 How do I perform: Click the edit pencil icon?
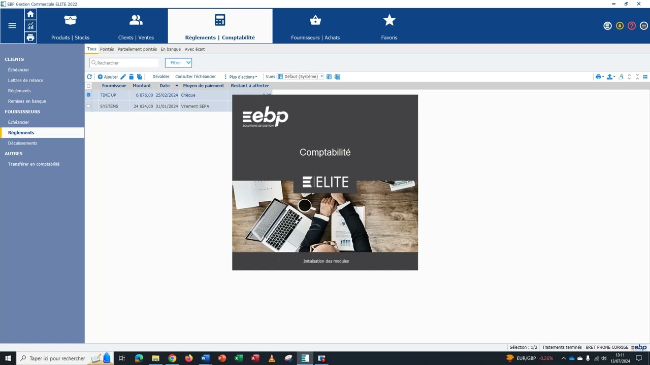click(123, 77)
